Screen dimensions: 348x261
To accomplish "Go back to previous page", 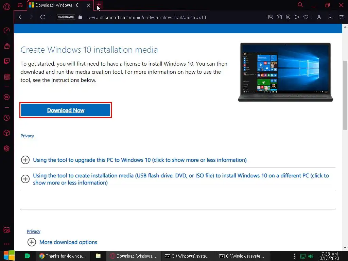I will pyautogui.click(x=20, y=17).
